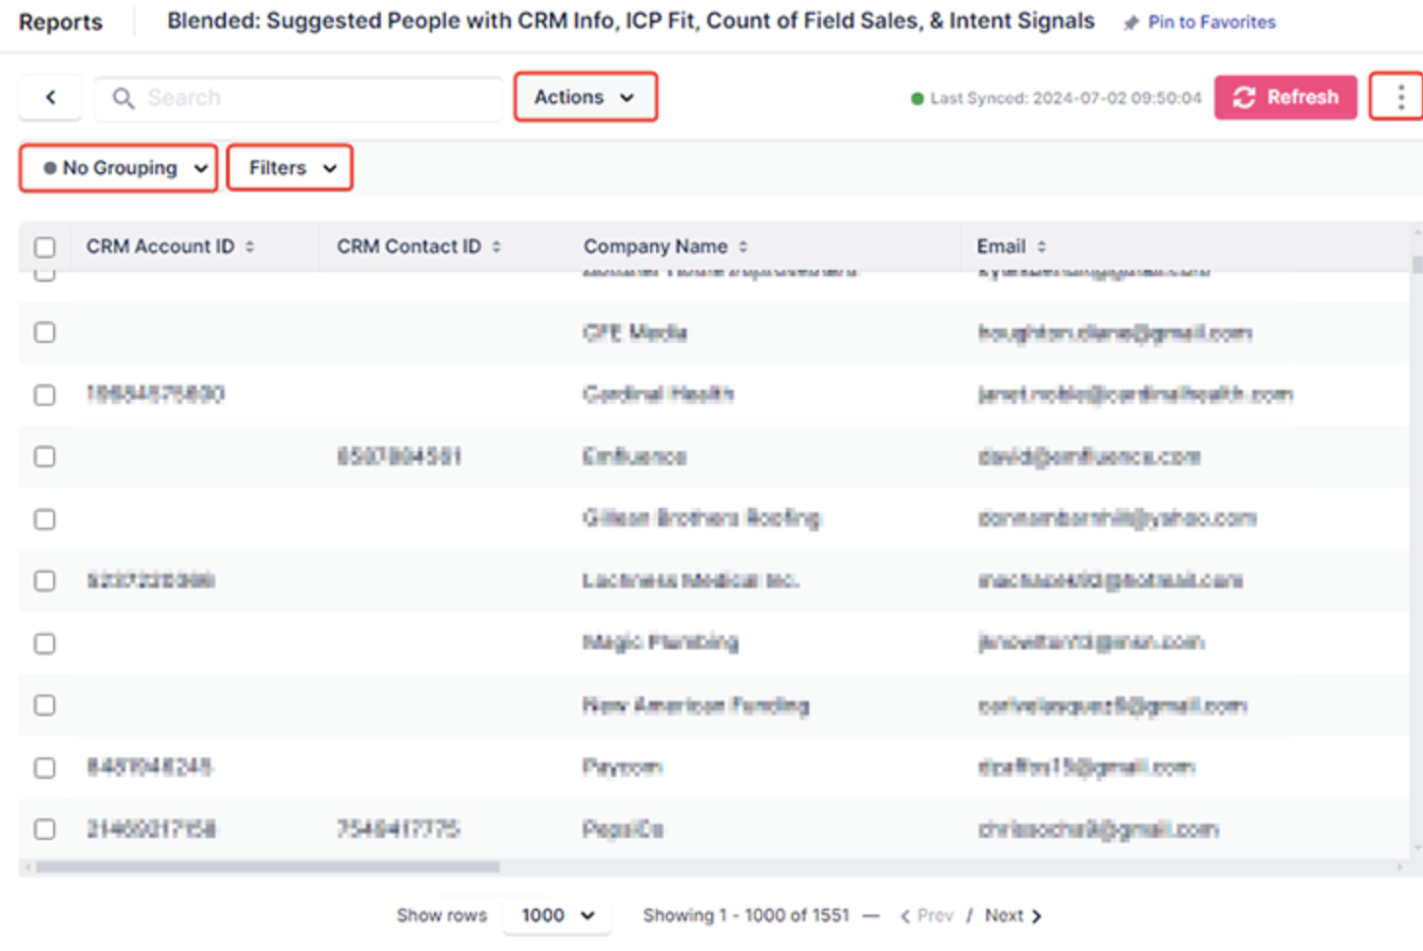Click the Refresh button
The height and width of the screenshot is (951, 1423).
[1286, 97]
